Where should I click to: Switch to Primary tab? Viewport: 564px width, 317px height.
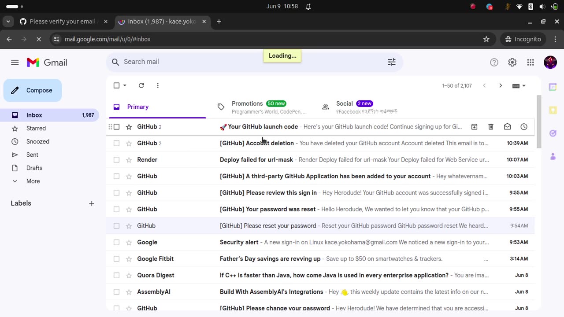[x=157, y=107]
